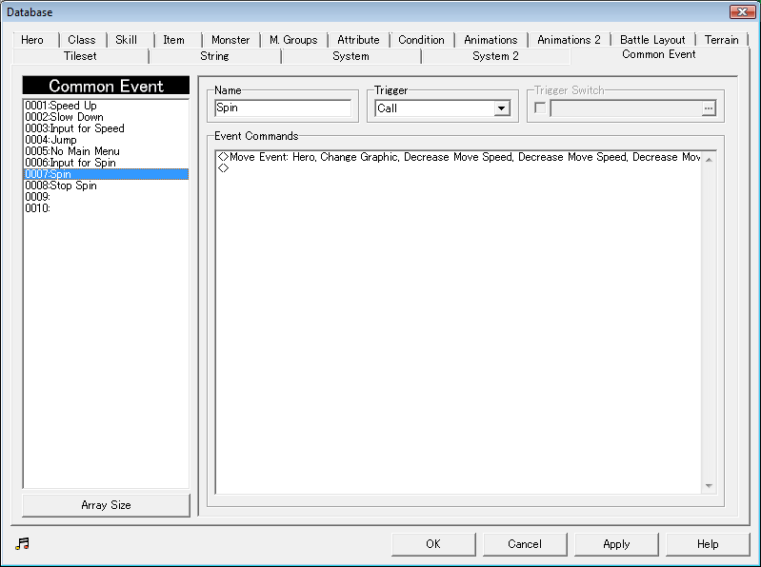This screenshot has height=567, width=761.
Task: Click the music note icon at bottom left
Action: click(x=23, y=543)
